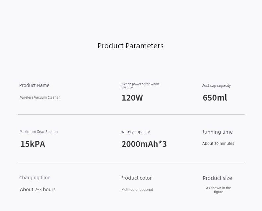Select the 15kPA value
This screenshot has height=211, width=262.
click(x=33, y=144)
